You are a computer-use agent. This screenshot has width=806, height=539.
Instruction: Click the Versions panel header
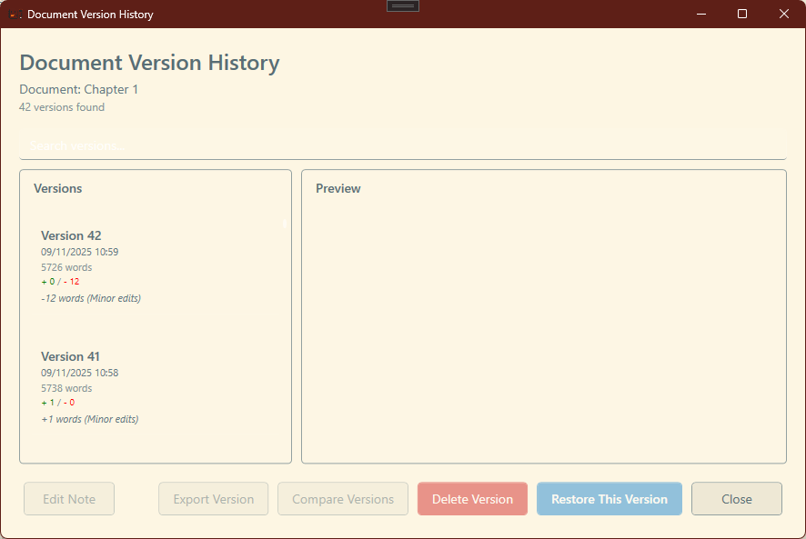[x=57, y=188]
